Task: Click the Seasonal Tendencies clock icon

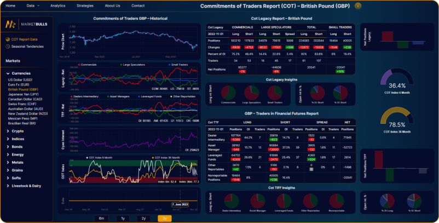Action: 8,47
